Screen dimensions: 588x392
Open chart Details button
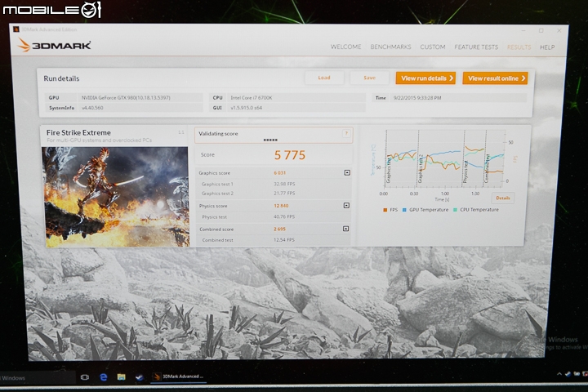click(502, 198)
